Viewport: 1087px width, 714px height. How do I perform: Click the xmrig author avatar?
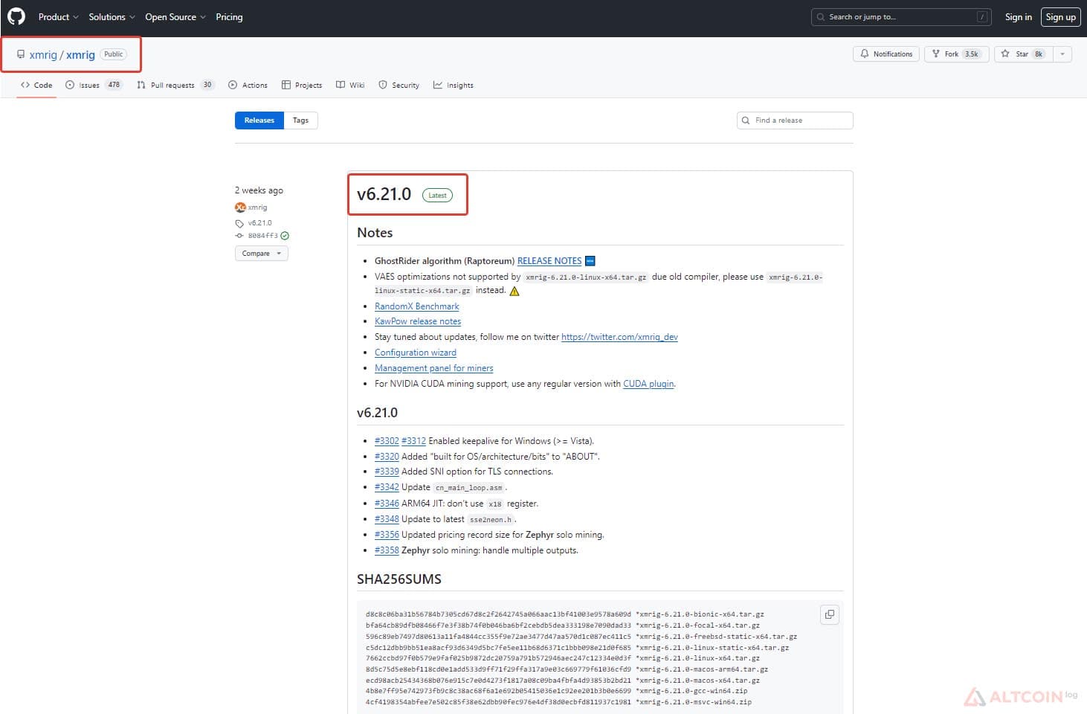[x=240, y=208]
